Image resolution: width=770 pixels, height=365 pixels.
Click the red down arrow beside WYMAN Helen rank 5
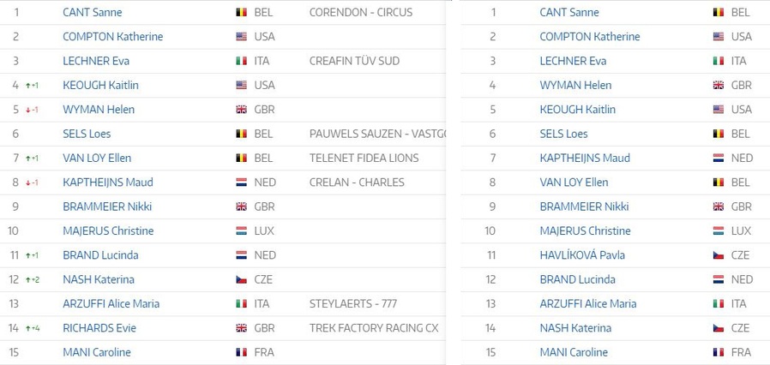pos(28,110)
